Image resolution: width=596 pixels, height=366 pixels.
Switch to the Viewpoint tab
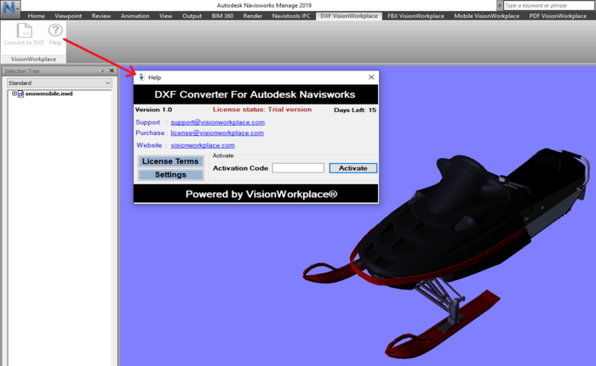(68, 16)
